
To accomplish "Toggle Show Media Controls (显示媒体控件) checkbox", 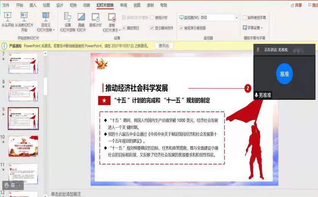I will [152, 28].
